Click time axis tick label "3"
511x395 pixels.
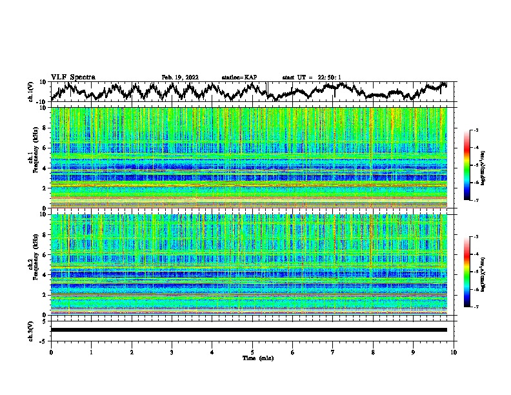[172, 352]
